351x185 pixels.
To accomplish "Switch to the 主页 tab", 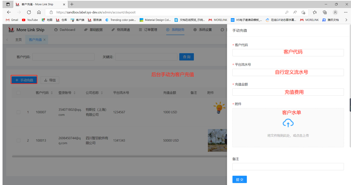I will (18, 40).
